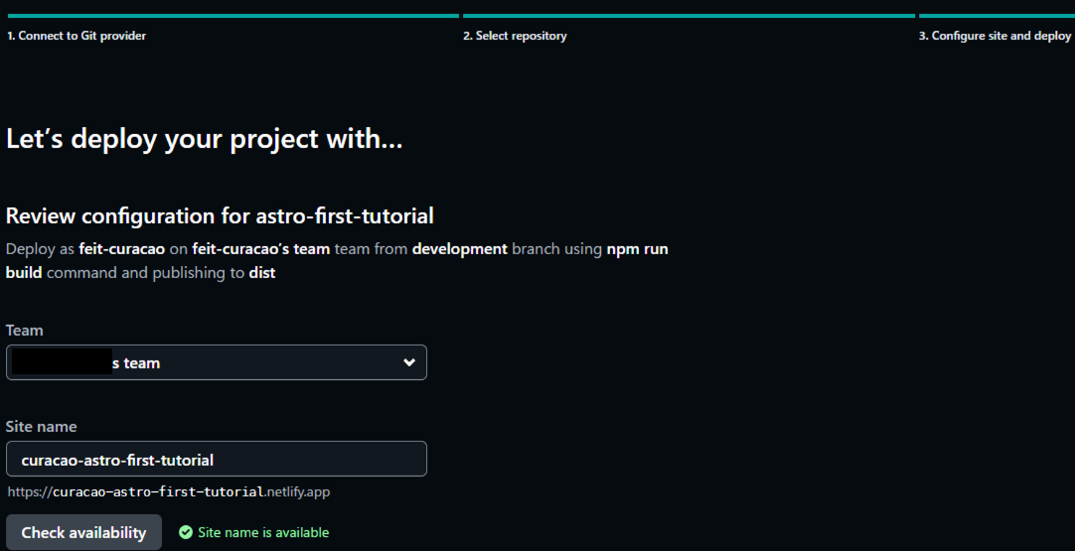The image size is (1075, 551).
Task: Open the Team dropdown
Action: [216, 362]
